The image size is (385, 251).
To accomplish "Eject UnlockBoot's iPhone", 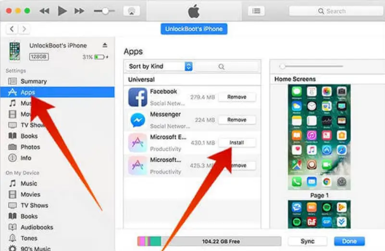I will (x=105, y=45).
